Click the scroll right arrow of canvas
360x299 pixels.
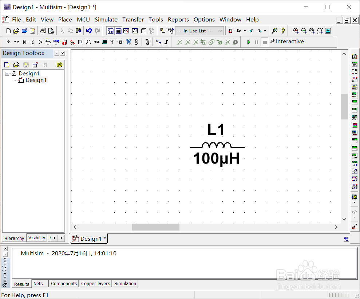point(336,227)
